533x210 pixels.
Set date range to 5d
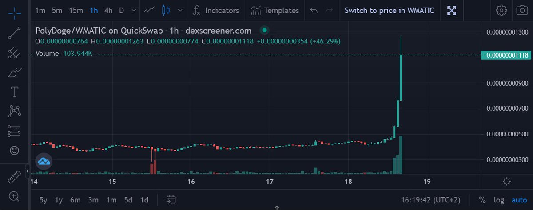tap(128, 200)
